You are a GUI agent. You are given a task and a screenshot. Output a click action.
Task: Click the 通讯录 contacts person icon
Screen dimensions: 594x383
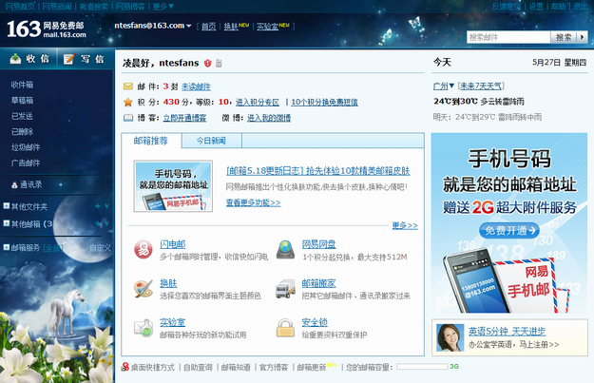(14, 185)
